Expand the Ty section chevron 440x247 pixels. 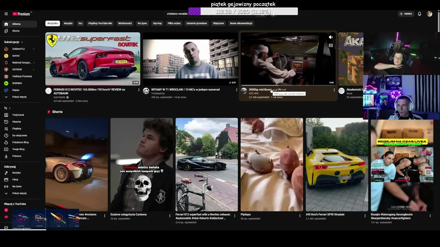pyautogui.click(x=10, y=108)
